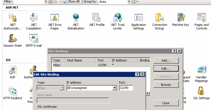Expand the Filter dropdown arrow

[46, 2]
